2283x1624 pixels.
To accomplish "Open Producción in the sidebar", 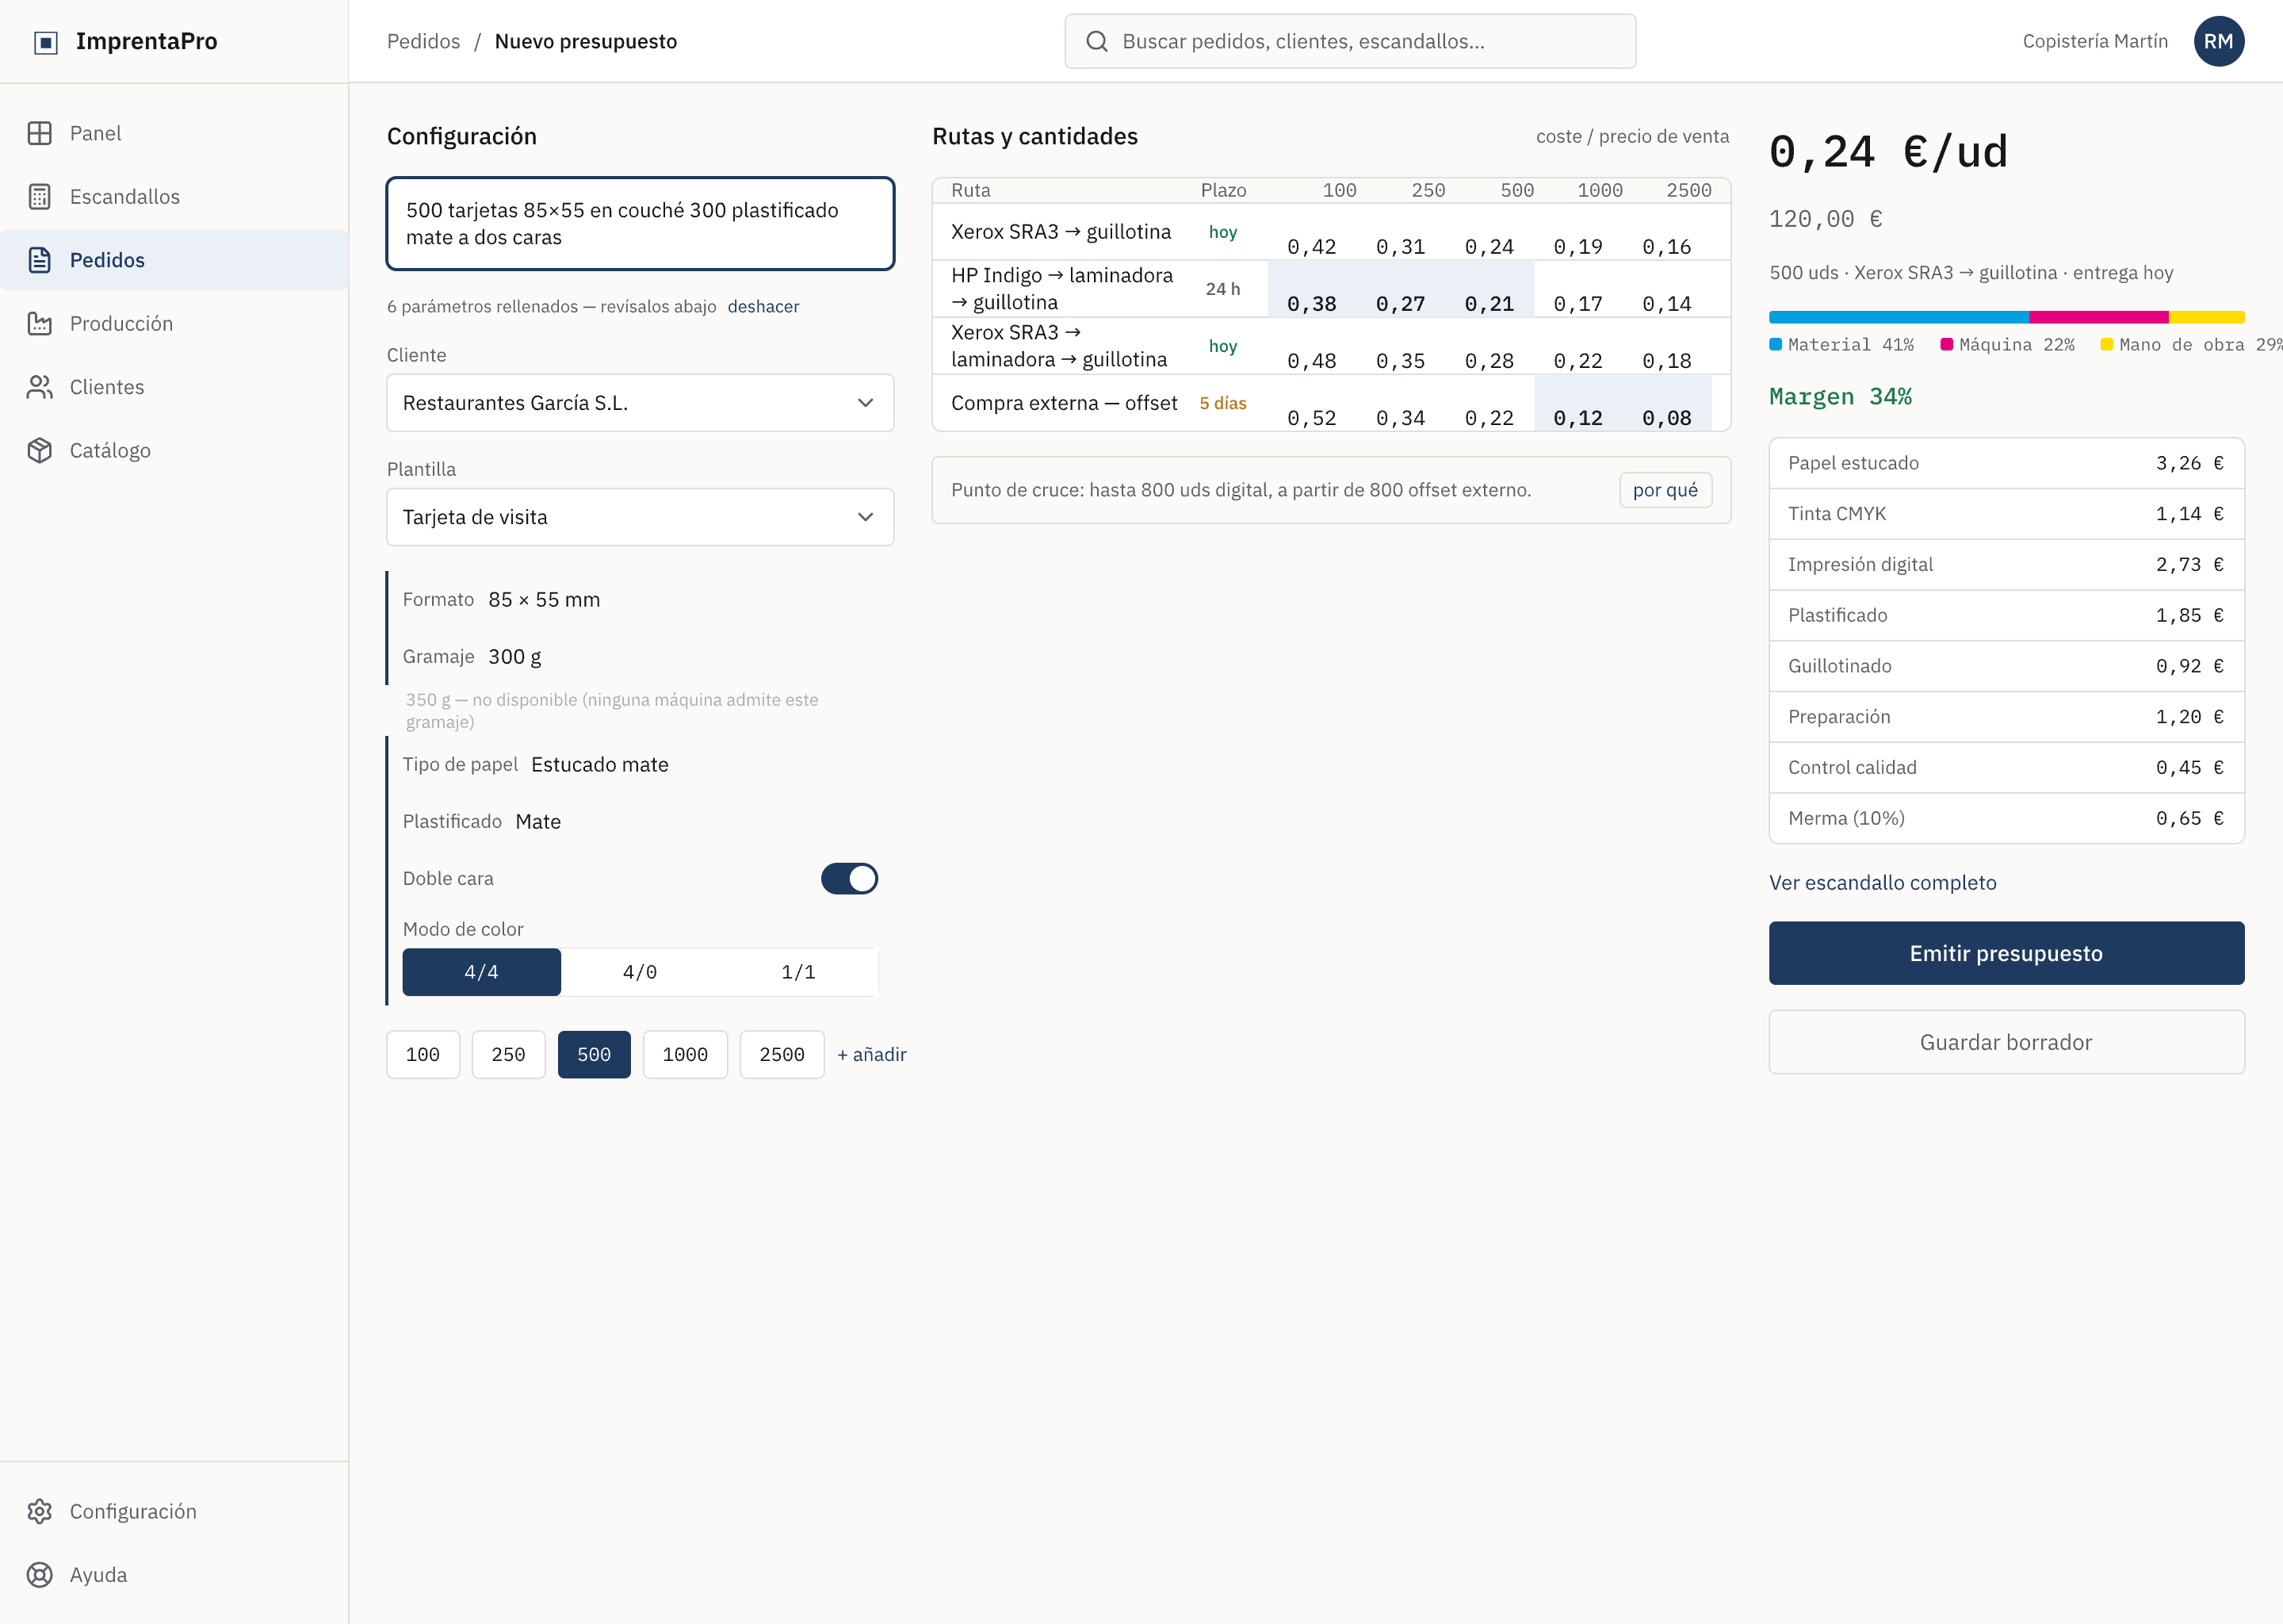I will [174, 324].
